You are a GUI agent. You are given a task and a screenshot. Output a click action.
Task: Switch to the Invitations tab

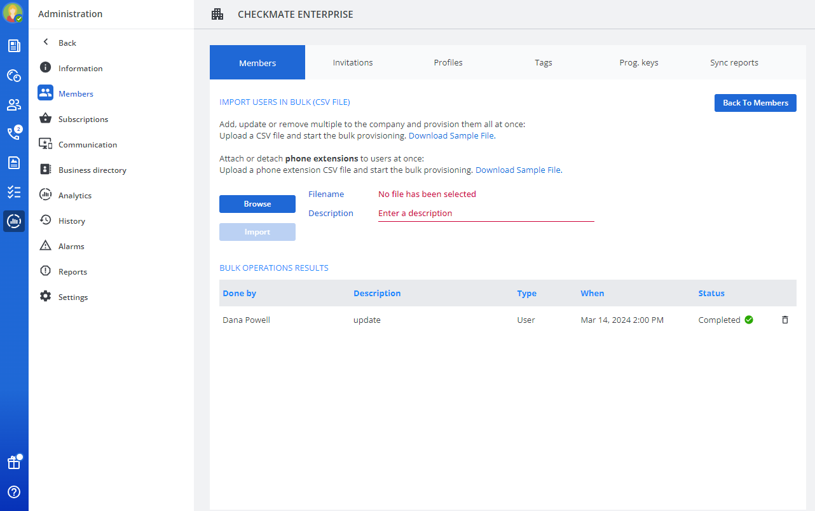pos(353,62)
